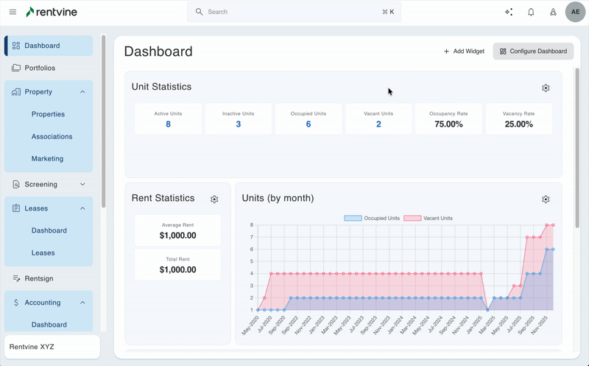Click the AI sparkle assistant icon

pyautogui.click(x=509, y=12)
